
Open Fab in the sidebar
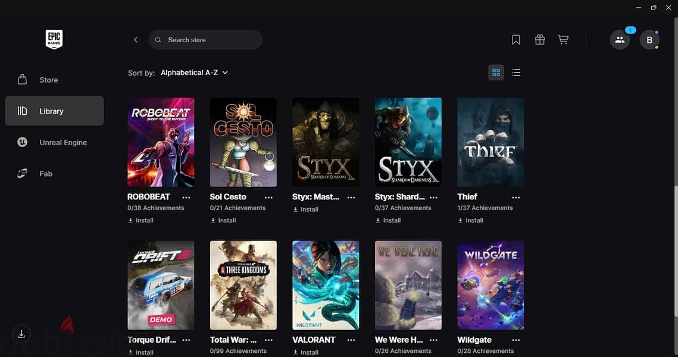click(54, 174)
